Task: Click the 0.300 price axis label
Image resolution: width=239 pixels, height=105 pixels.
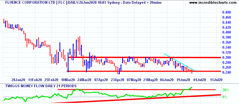Action: pos(227,57)
